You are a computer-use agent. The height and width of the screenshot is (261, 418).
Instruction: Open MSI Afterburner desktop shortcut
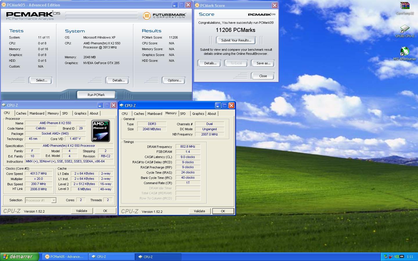coord(405,54)
